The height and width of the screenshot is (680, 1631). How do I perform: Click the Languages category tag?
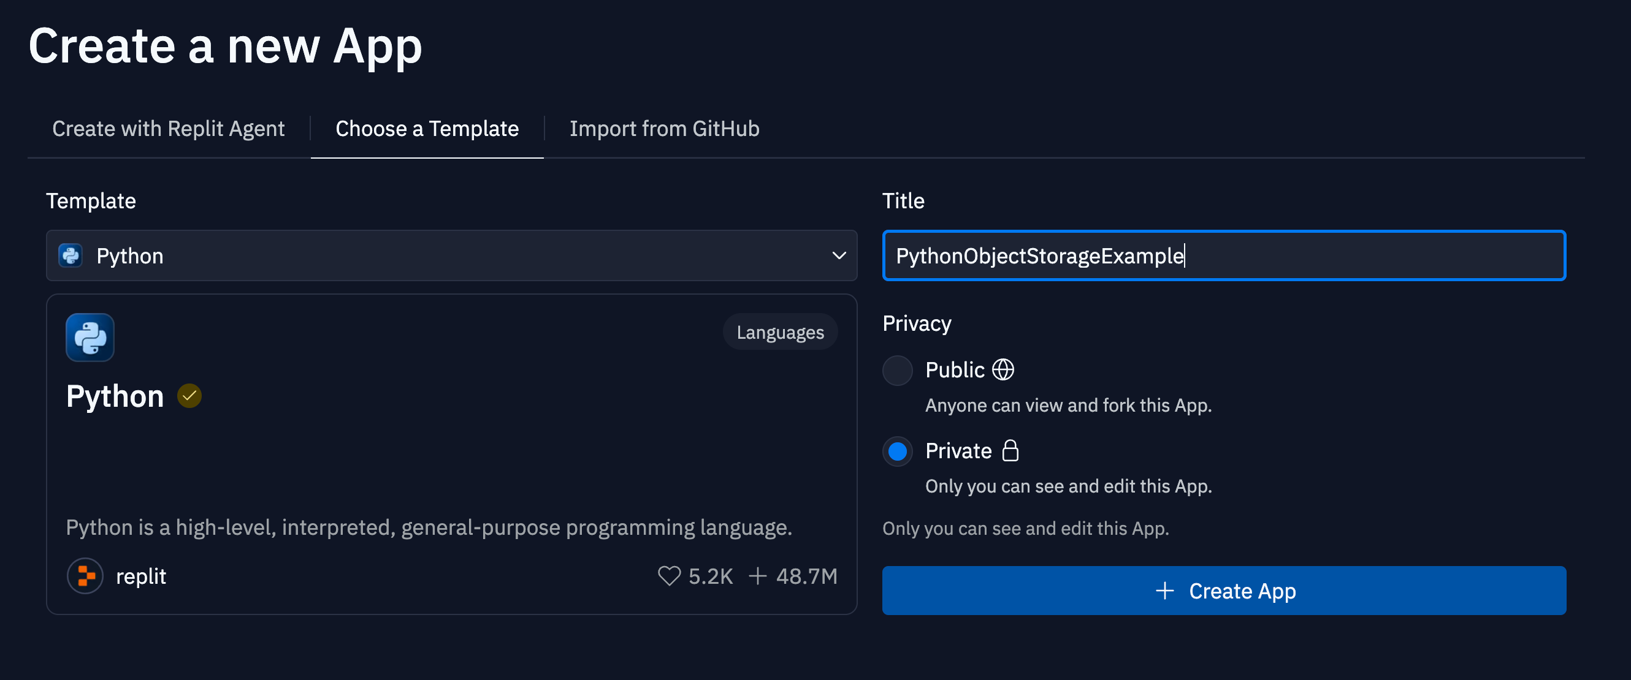(779, 332)
